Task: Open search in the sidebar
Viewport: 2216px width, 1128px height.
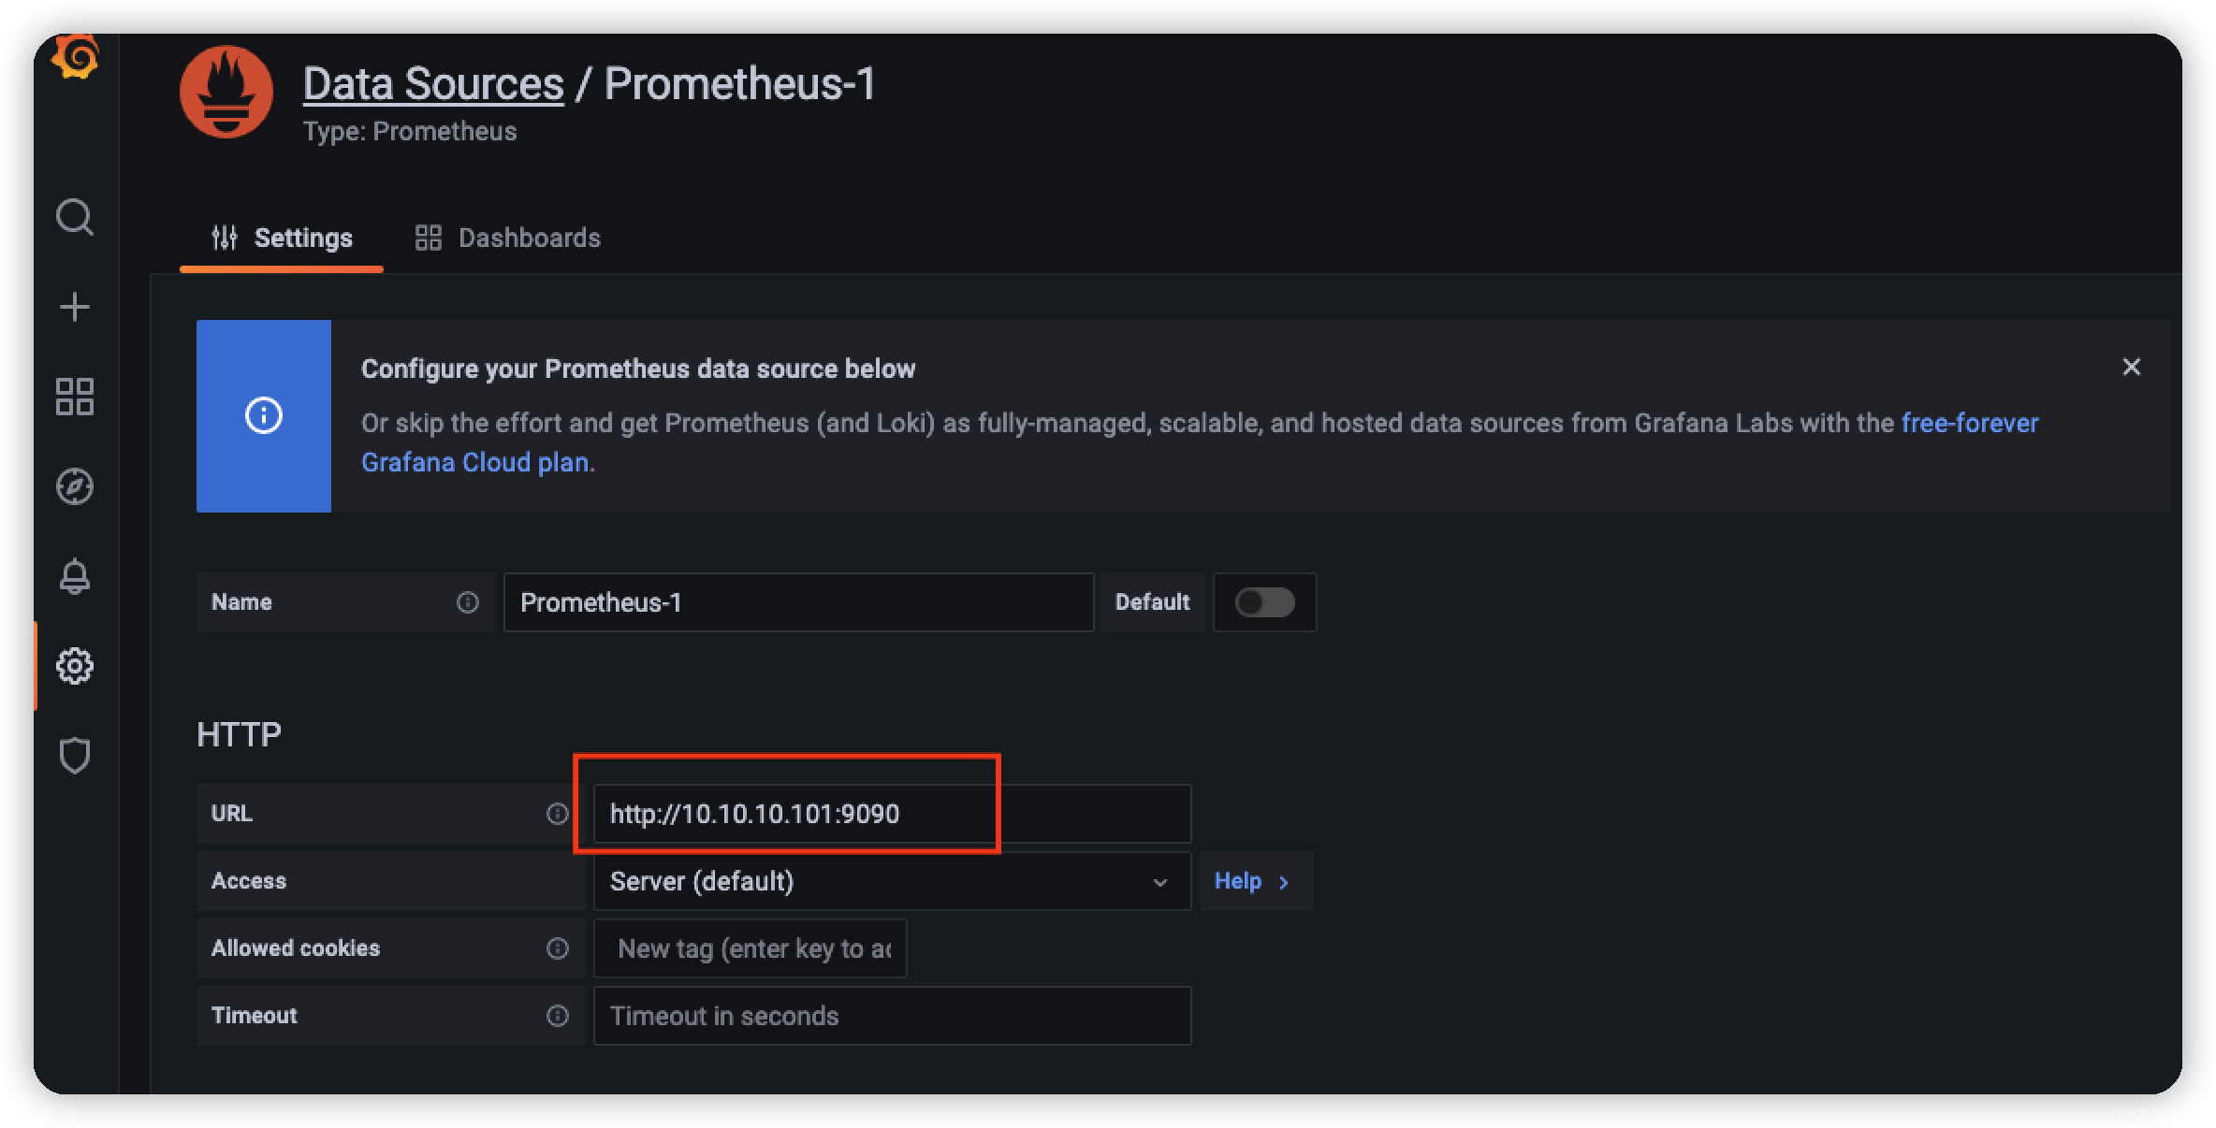Action: point(75,217)
